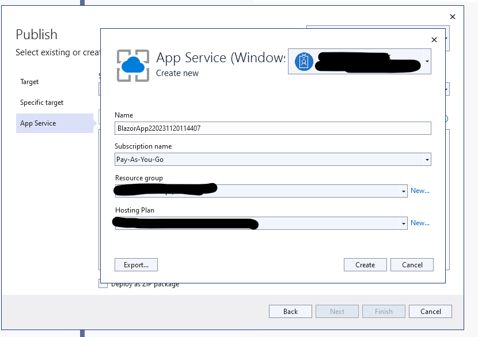Select the Target step in Publish
Viewport: 478px width, 337px height.
(x=29, y=82)
